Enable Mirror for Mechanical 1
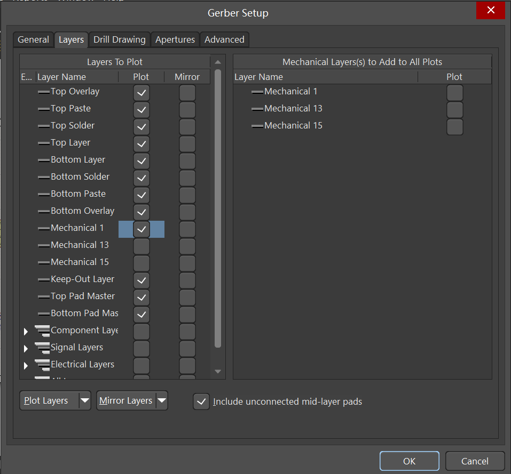The width and height of the screenshot is (511, 474). (x=187, y=229)
